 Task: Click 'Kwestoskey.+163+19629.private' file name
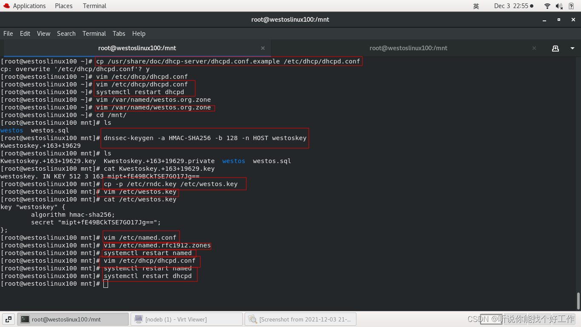coord(159,161)
